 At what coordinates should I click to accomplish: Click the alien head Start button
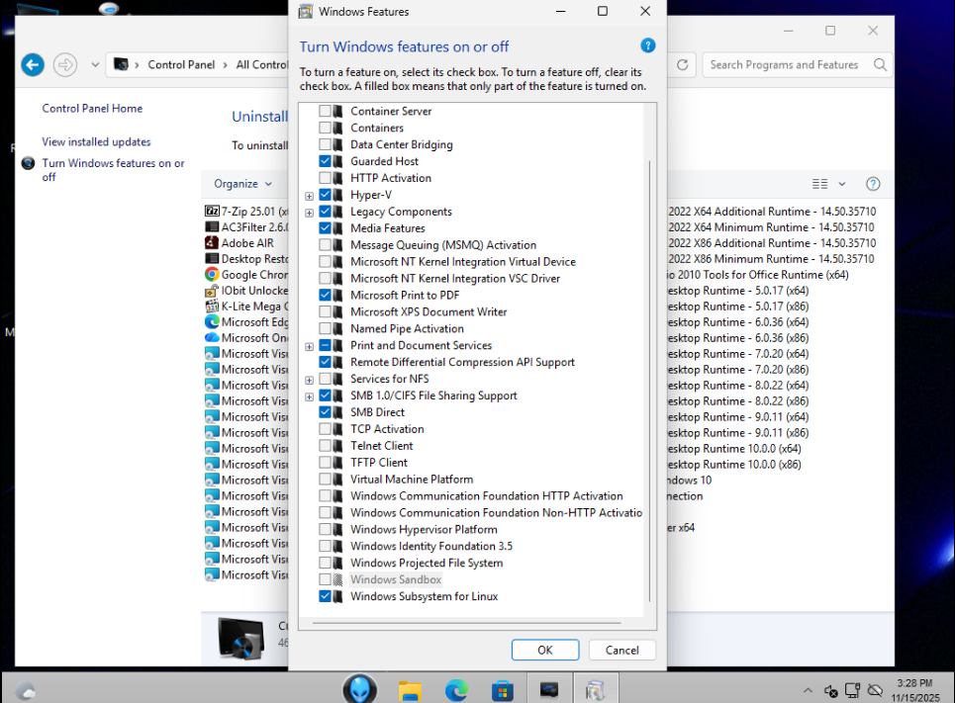359,688
